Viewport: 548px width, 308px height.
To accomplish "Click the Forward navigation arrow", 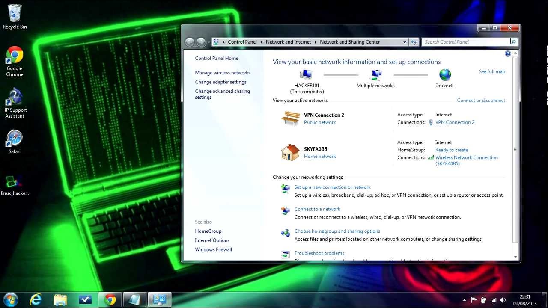I will click(201, 42).
